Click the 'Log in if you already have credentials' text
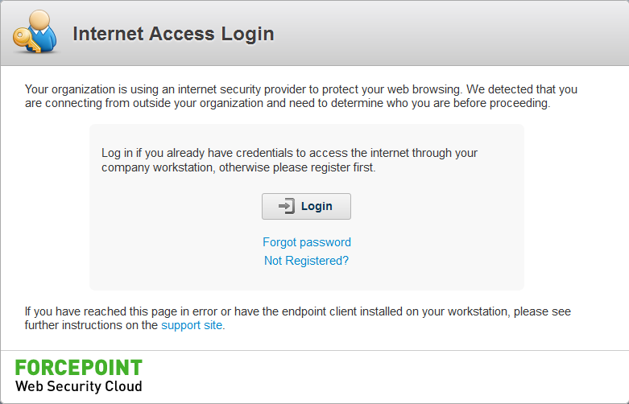The image size is (629, 404). pos(289,153)
